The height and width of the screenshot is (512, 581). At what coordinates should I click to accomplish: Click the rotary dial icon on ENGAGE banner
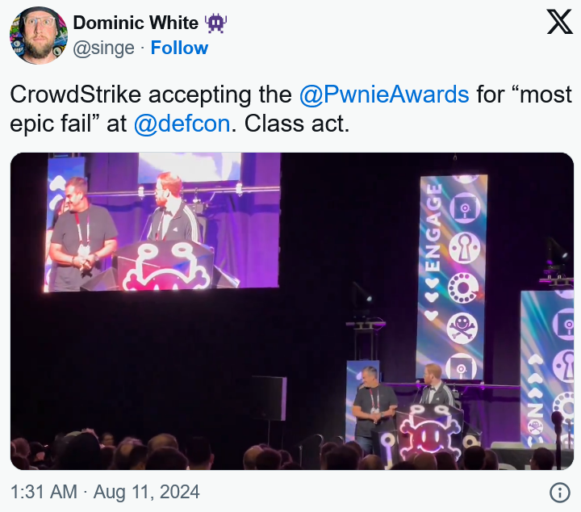[x=463, y=287]
